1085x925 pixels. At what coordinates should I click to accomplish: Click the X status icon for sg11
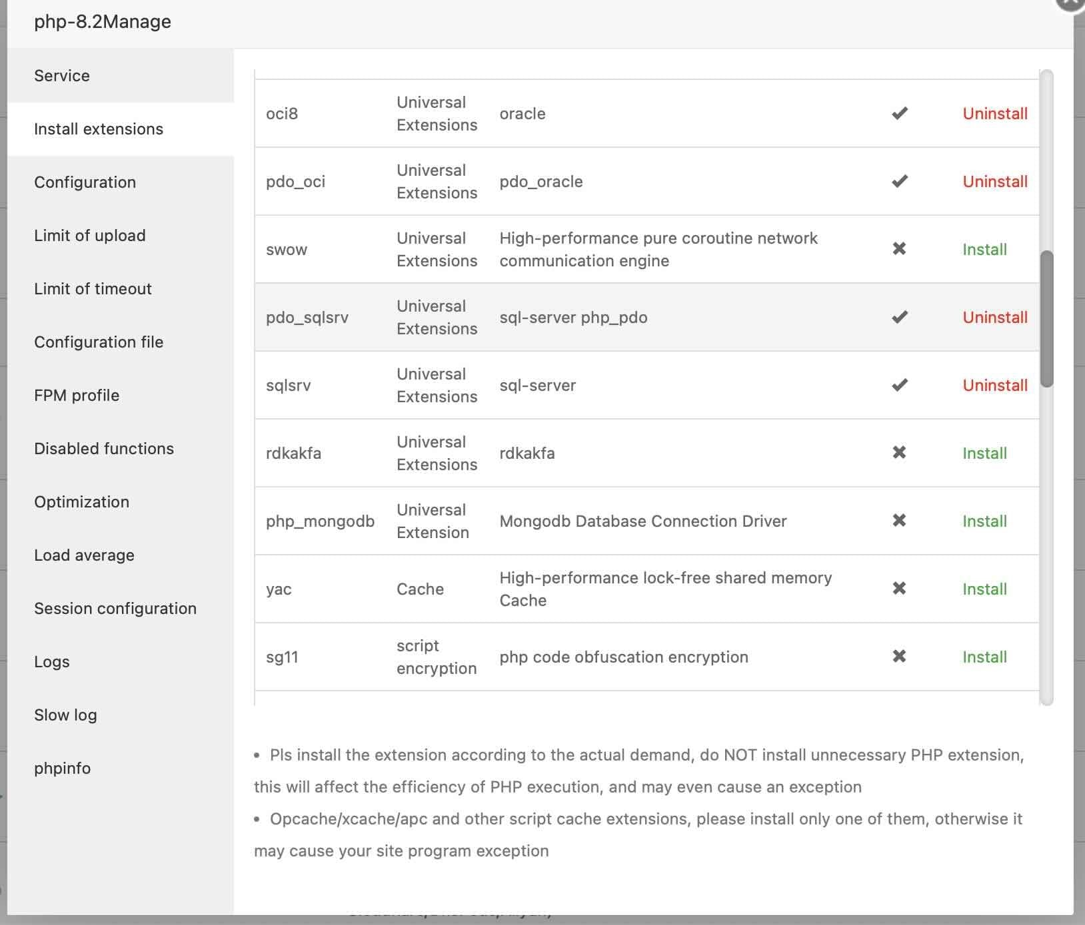pyautogui.click(x=899, y=657)
